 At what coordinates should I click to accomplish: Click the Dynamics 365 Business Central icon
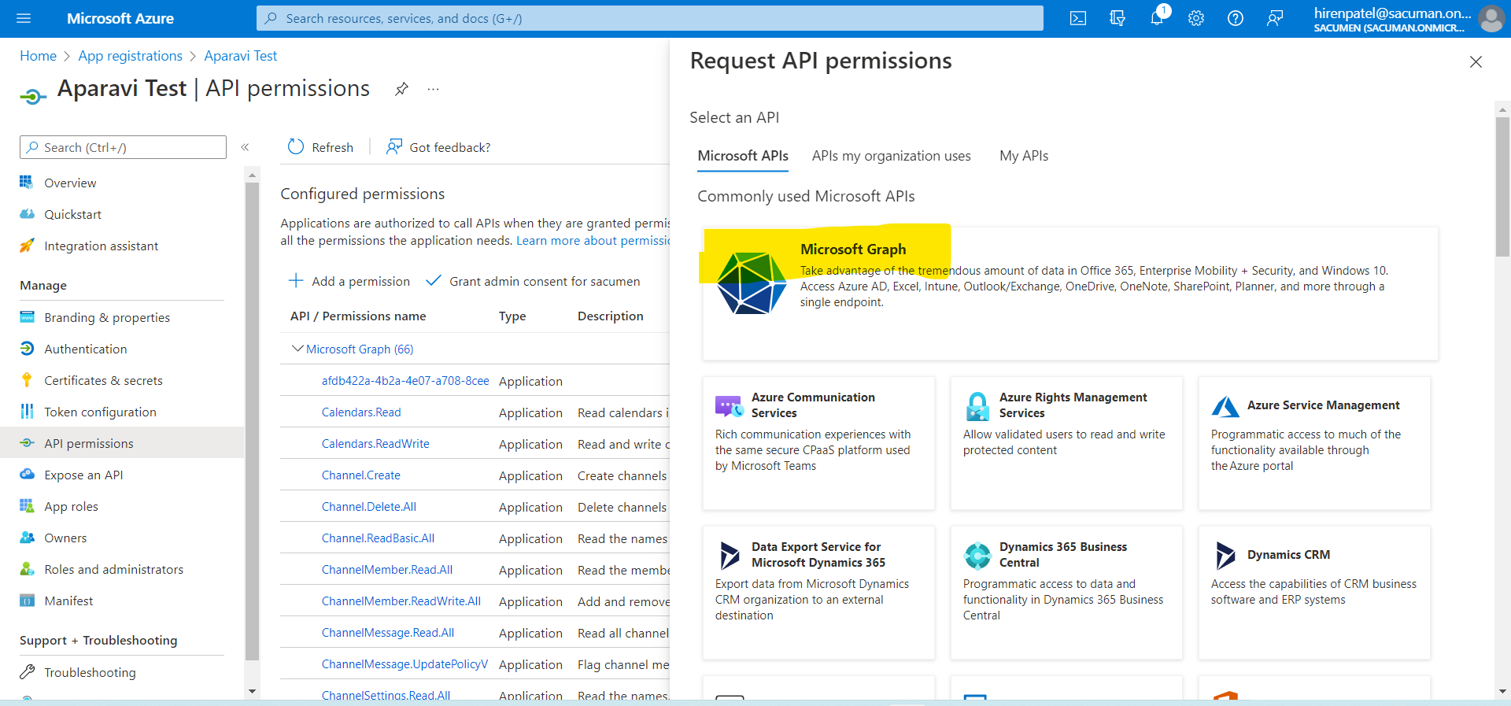[977, 556]
